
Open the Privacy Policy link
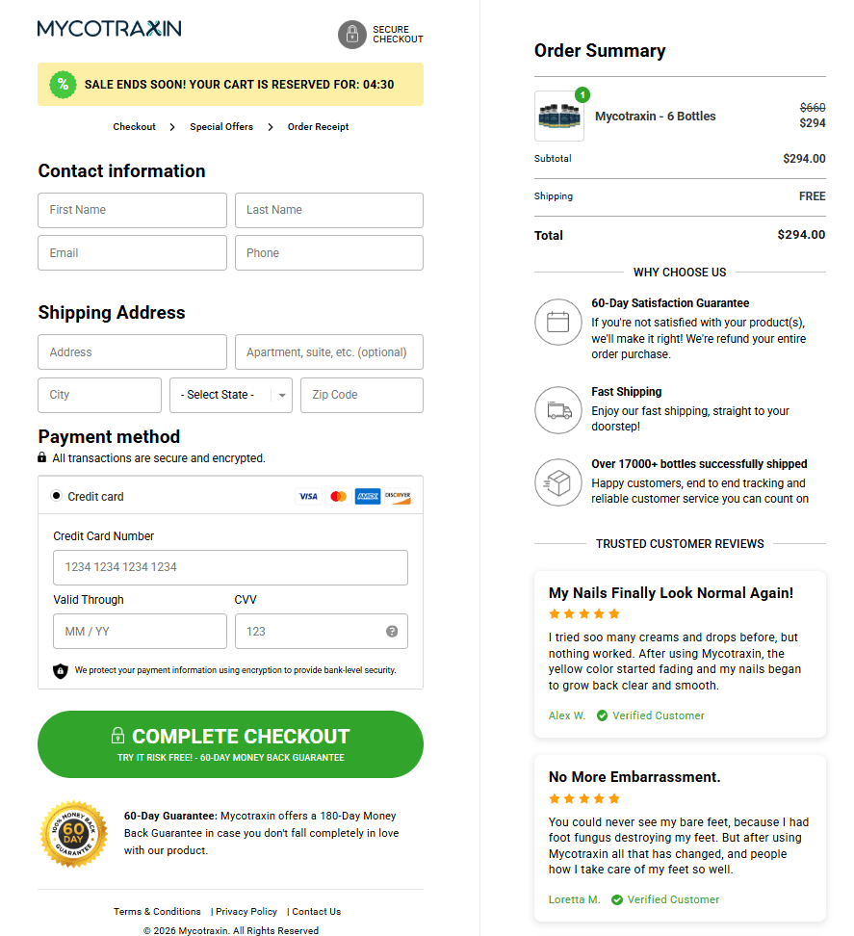(245, 911)
